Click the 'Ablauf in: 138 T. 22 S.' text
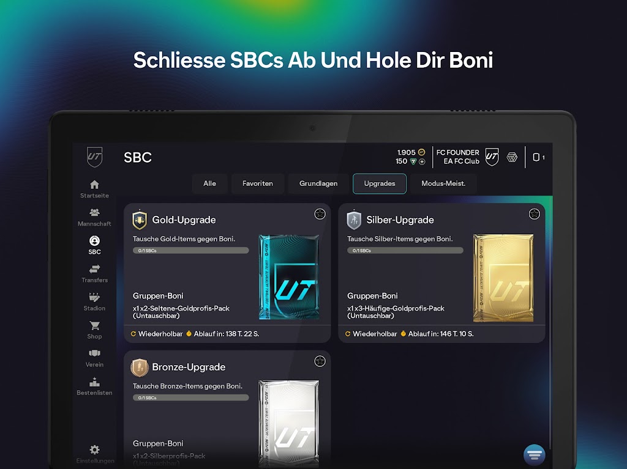627x469 pixels. 227,334
